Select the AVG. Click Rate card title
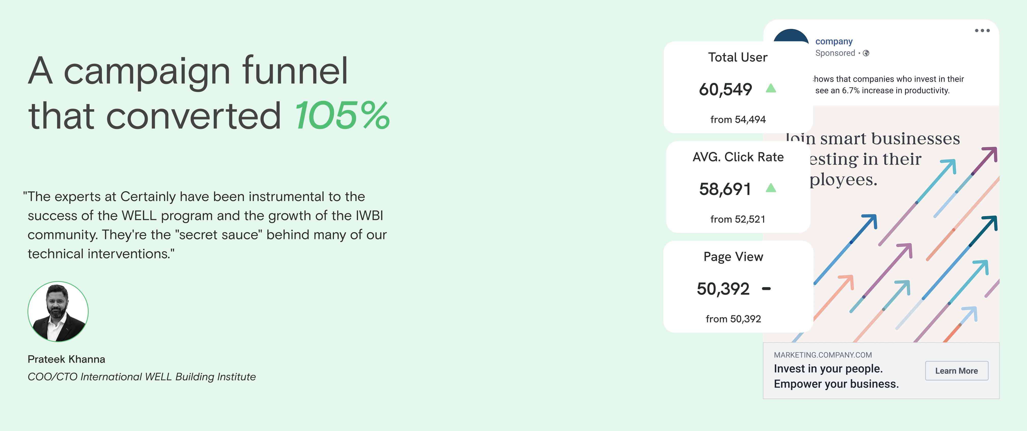Screen dimensions: 1027x431 (738, 157)
